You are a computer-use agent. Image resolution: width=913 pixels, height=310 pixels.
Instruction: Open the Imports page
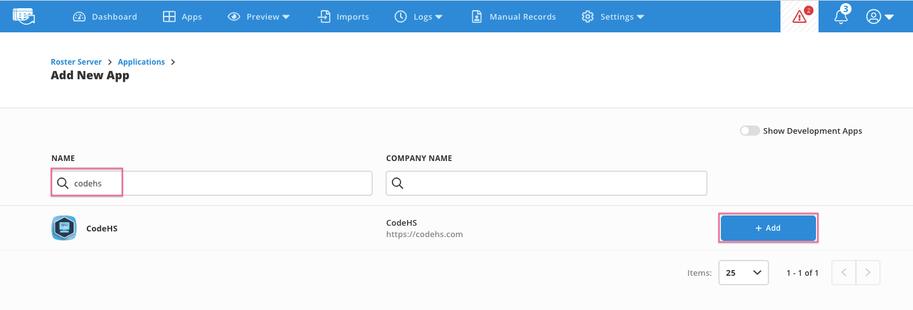[343, 16]
